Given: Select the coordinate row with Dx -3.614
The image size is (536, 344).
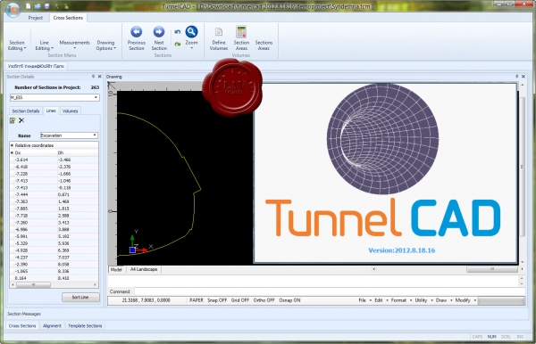Looking at the screenshot, I should (54, 160).
